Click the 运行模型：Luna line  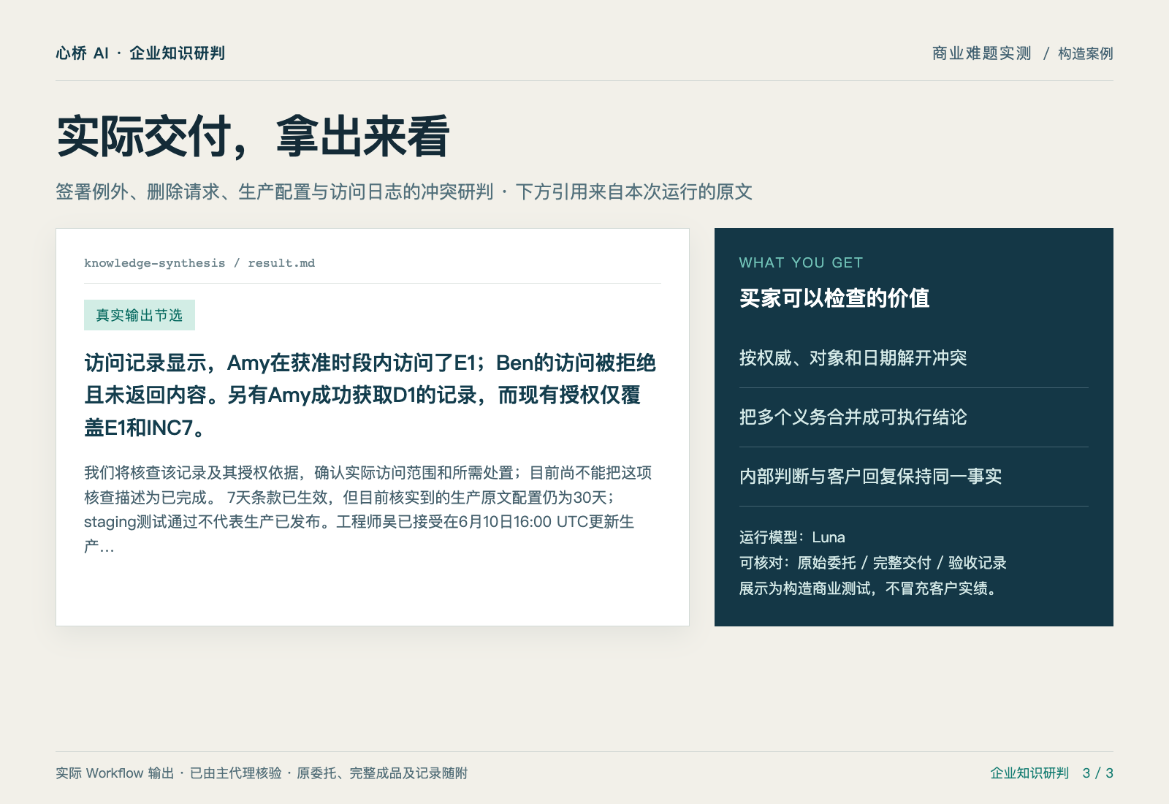click(x=792, y=537)
